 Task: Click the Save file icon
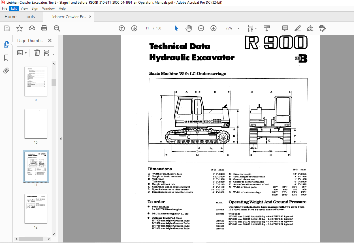click(7, 28)
